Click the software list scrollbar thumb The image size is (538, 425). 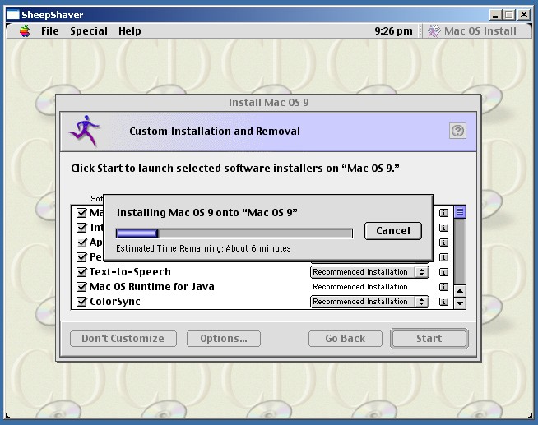[460, 212]
